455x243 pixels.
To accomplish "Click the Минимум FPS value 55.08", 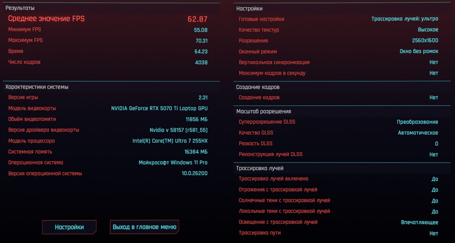I will pyautogui.click(x=201, y=30).
